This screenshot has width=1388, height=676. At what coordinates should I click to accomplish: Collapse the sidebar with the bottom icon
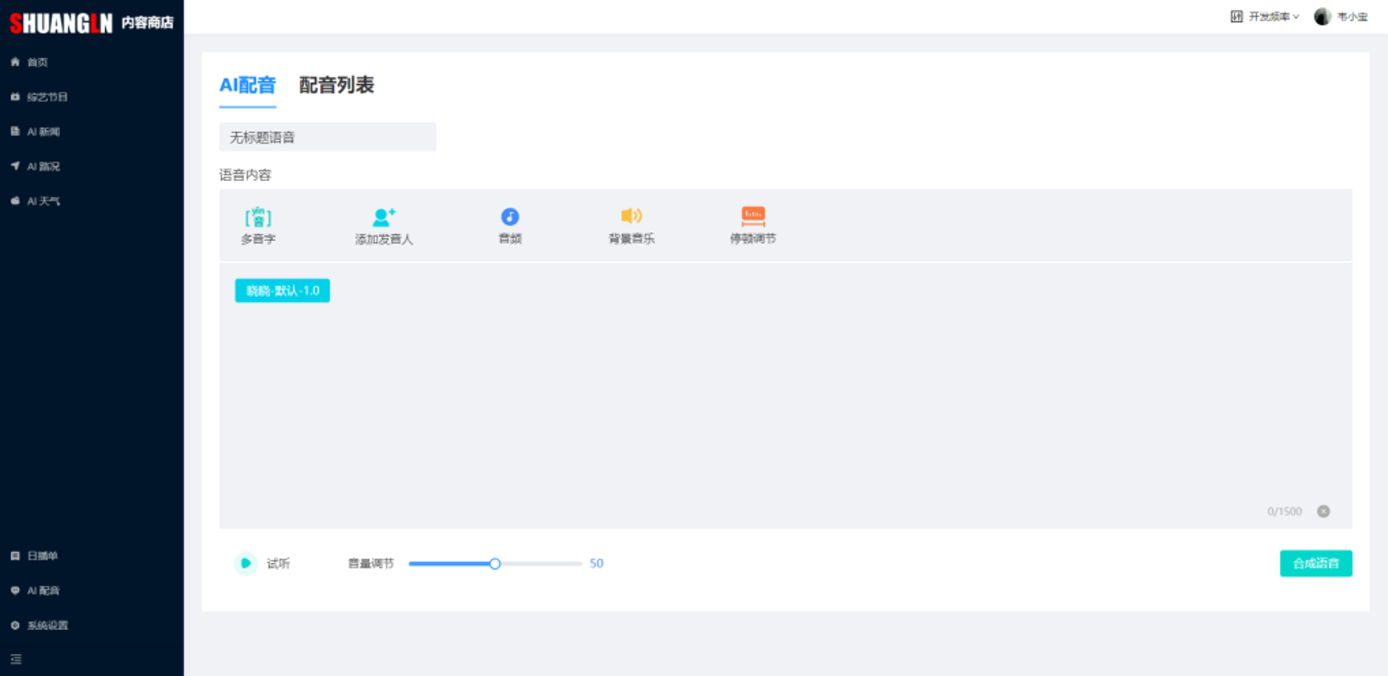[16, 659]
